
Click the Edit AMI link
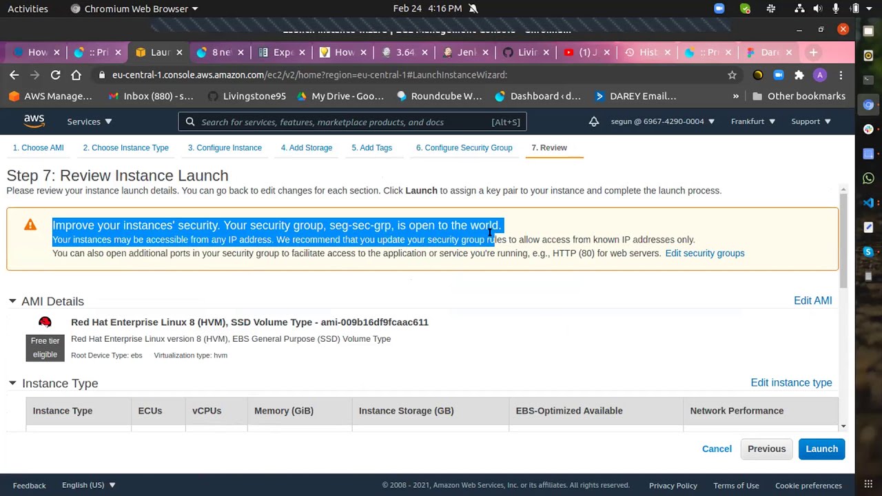pyautogui.click(x=813, y=300)
